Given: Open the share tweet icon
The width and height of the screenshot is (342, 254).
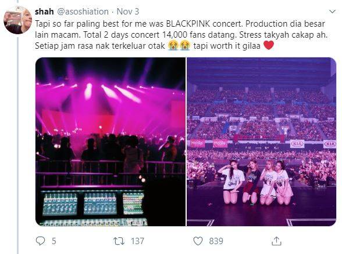Looking at the screenshot, I should coord(277,241).
